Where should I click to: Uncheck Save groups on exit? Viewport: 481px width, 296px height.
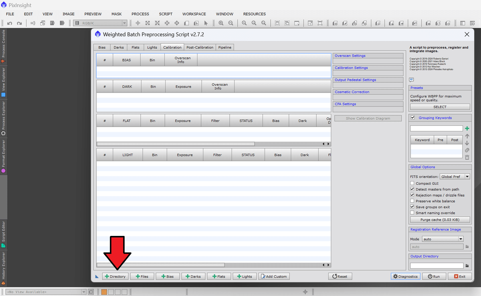pyautogui.click(x=412, y=207)
